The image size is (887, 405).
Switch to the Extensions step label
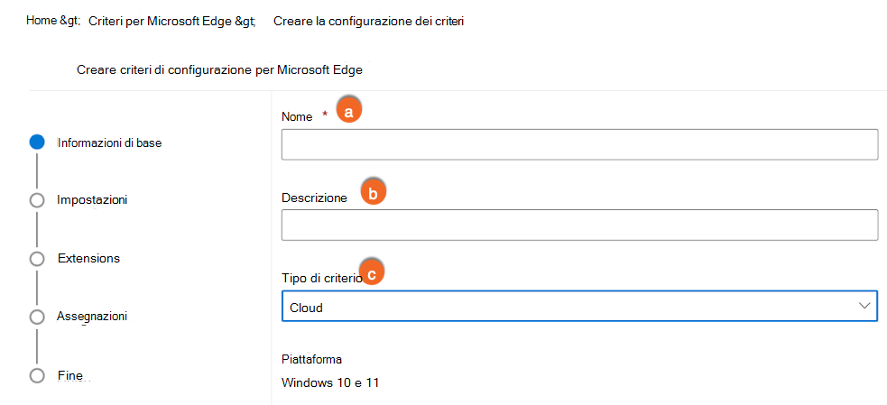pos(88,258)
